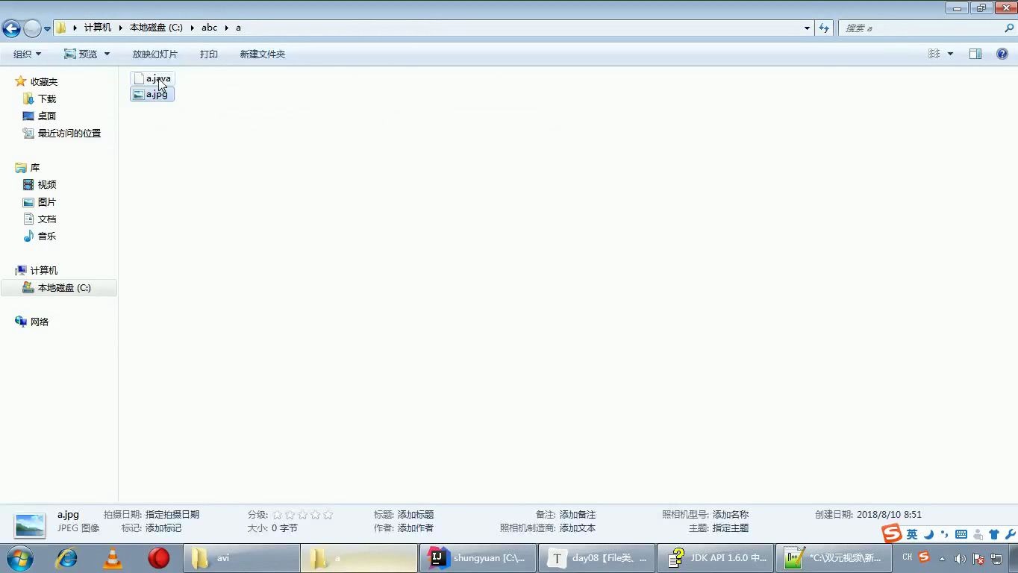This screenshot has width=1018, height=573.
Task: Click 添加标题 in details pane
Action: [416, 514]
